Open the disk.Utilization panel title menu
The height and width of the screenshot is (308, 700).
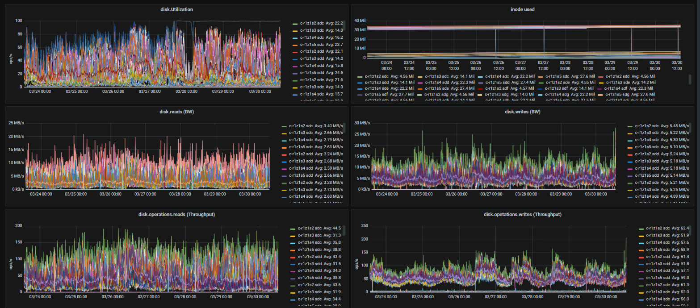pos(177,9)
